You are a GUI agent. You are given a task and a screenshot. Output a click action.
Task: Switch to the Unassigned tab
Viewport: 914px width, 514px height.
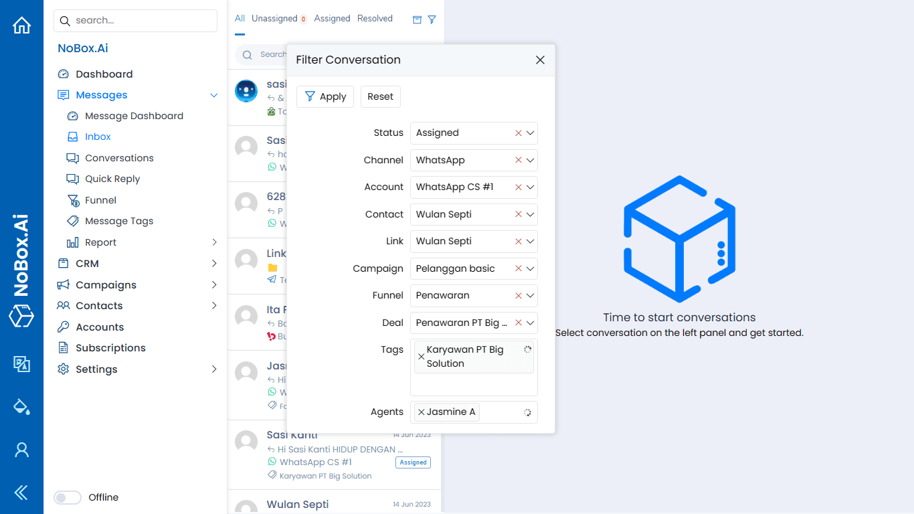click(x=274, y=19)
